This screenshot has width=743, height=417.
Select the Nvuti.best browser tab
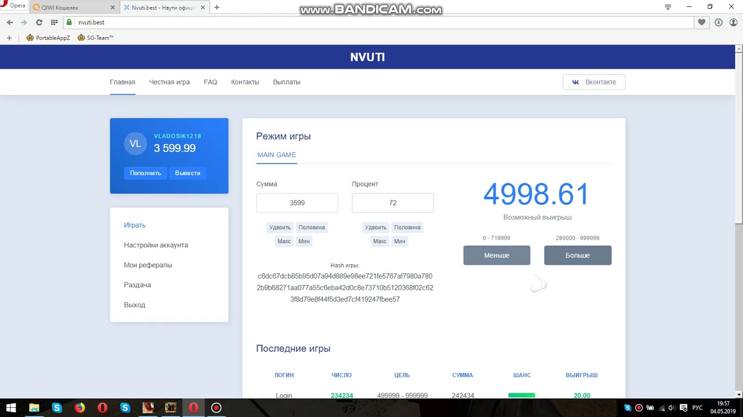click(164, 8)
